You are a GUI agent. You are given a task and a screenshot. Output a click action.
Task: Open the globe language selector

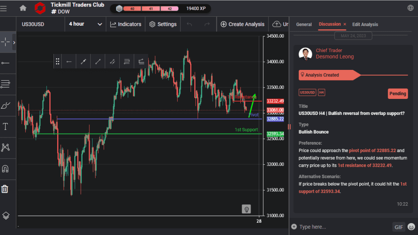tap(411, 8)
